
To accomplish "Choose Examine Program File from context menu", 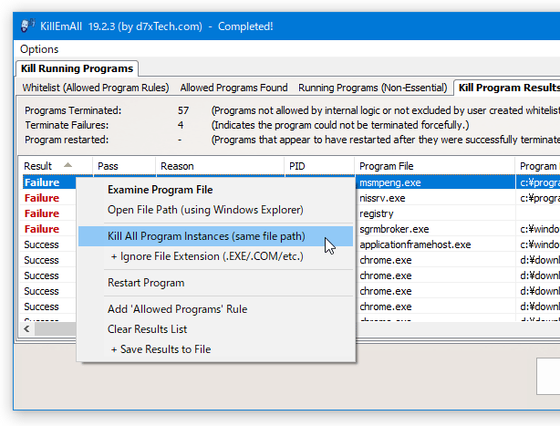I will pos(160,190).
